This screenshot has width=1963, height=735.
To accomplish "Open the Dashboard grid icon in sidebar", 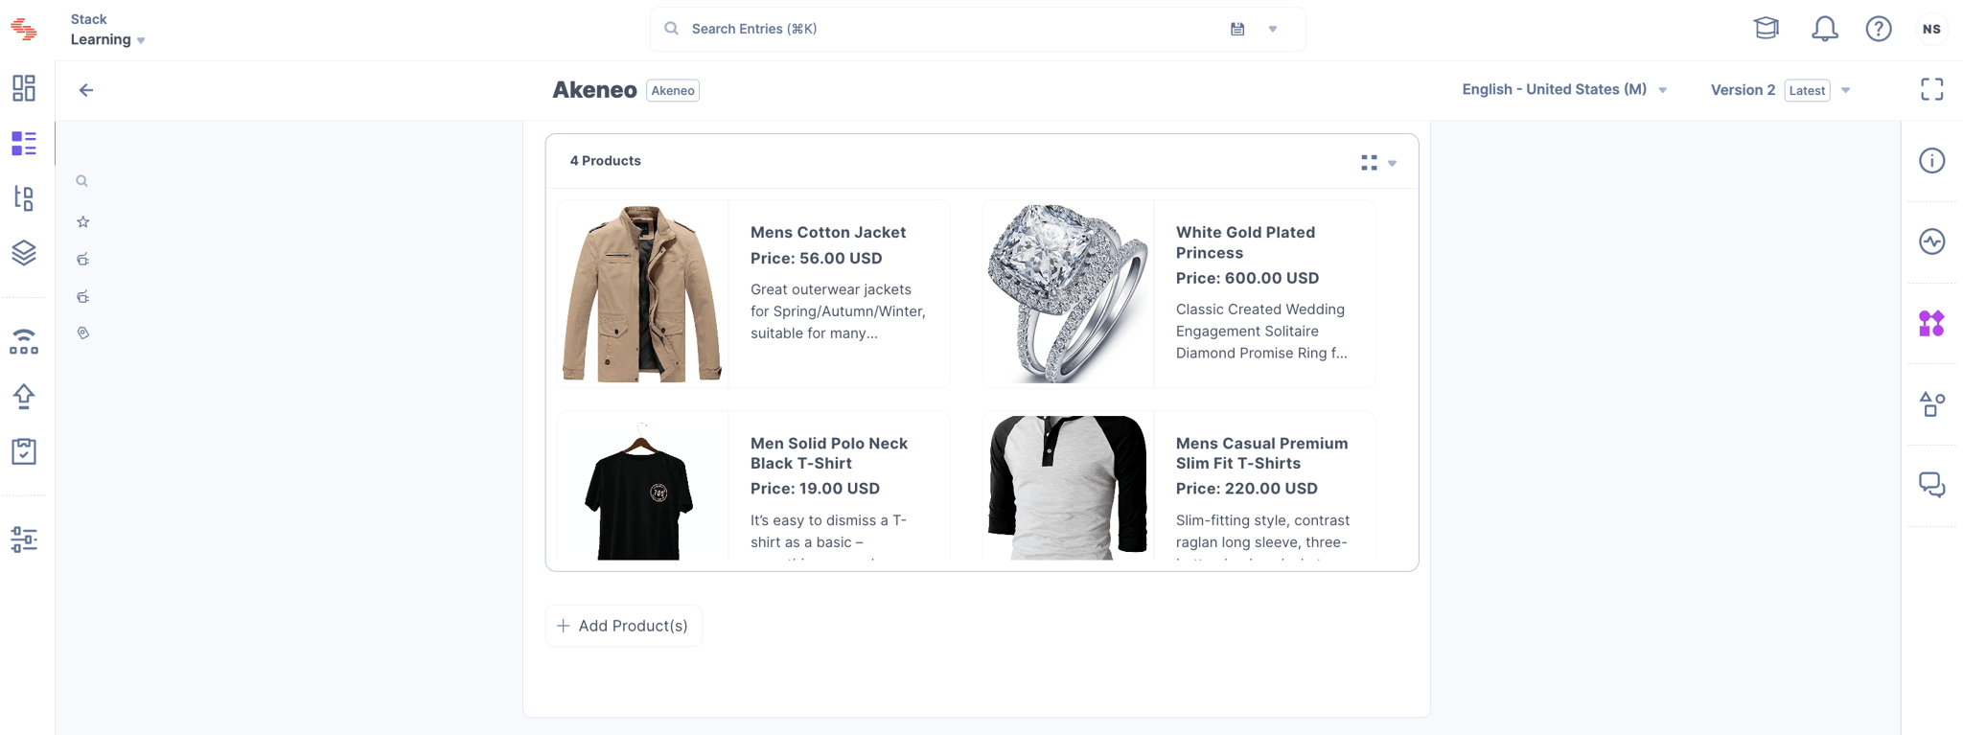I will pyautogui.click(x=24, y=88).
